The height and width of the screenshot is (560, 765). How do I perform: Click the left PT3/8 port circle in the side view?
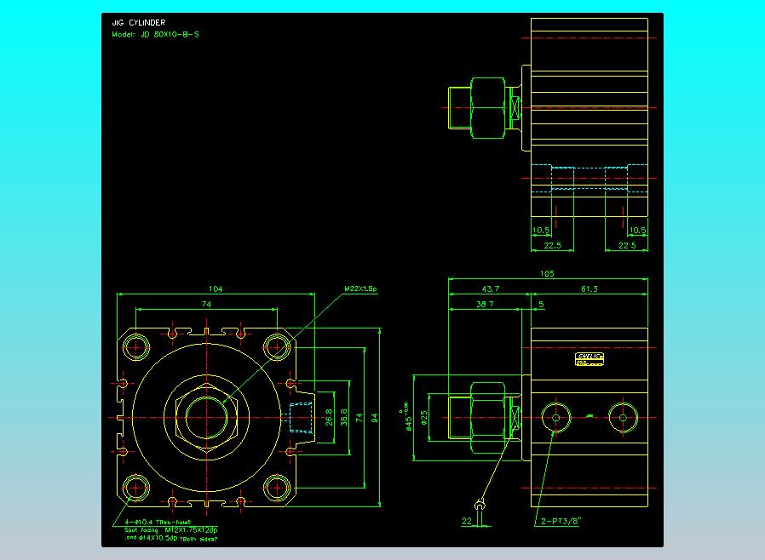pyautogui.click(x=555, y=418)
